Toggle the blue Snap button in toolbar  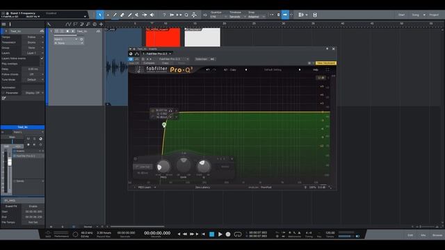pyautogui.click(x=285, y=15)
